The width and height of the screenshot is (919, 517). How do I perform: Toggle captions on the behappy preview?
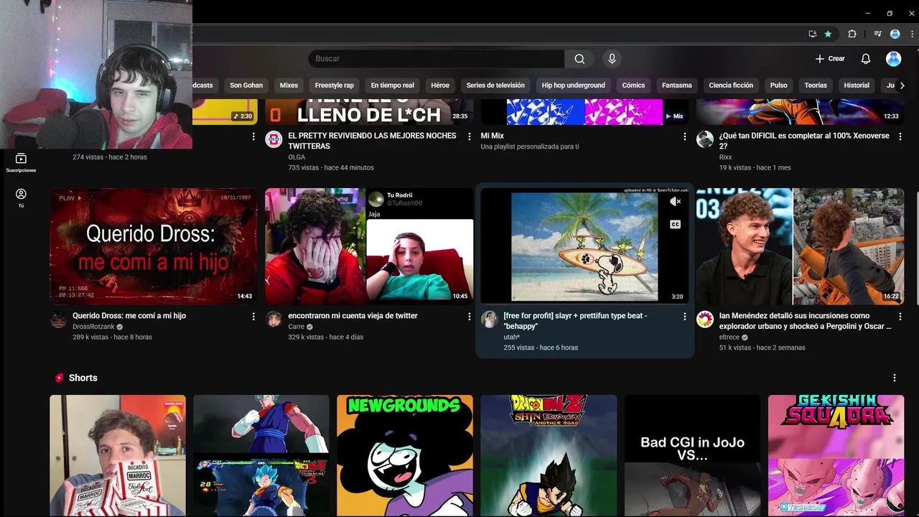coord(675,224)
